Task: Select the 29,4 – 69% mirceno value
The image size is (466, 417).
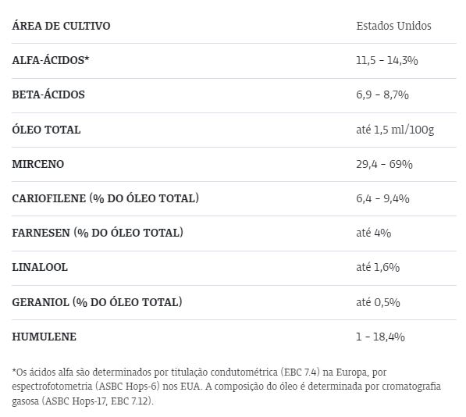Action: 384,164
